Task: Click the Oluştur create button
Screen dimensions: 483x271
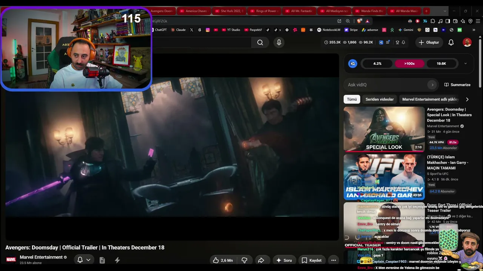Action: click(429, 43)
